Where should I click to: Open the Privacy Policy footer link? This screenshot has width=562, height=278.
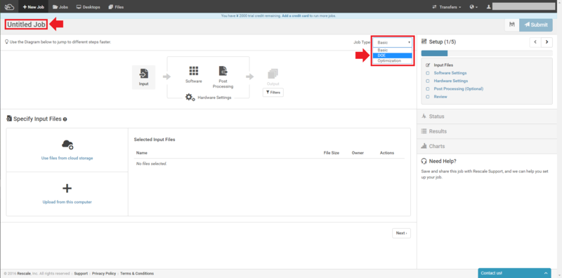pos(104,273)
